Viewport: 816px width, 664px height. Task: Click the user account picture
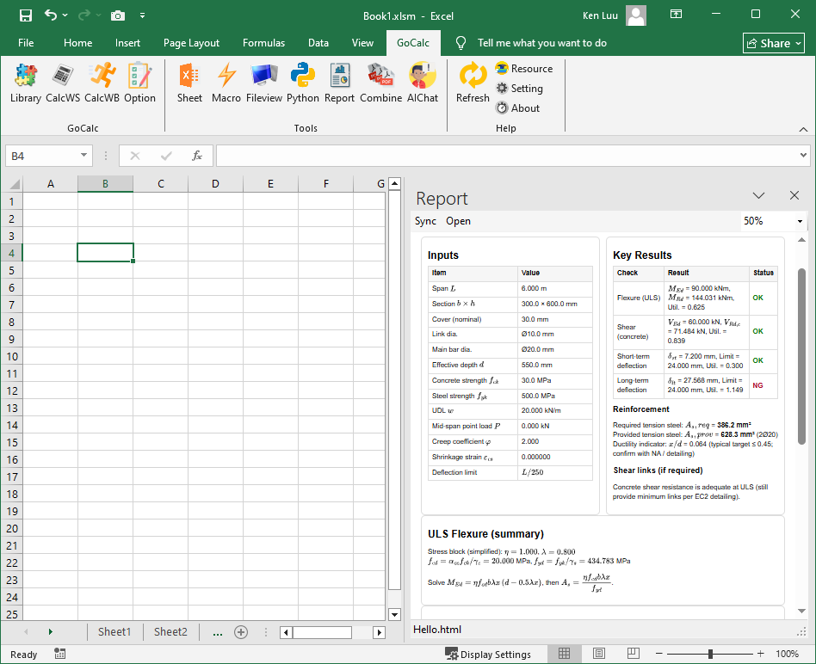coord(636,15)
